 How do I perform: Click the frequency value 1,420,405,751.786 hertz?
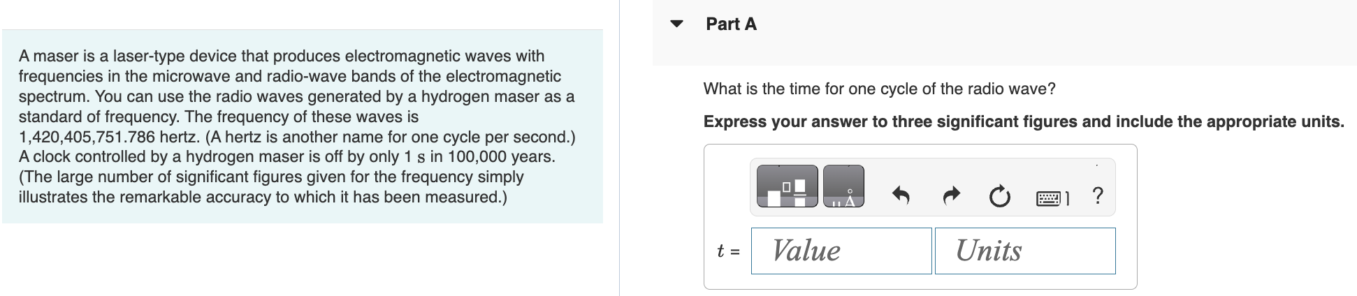coord(108,137)
